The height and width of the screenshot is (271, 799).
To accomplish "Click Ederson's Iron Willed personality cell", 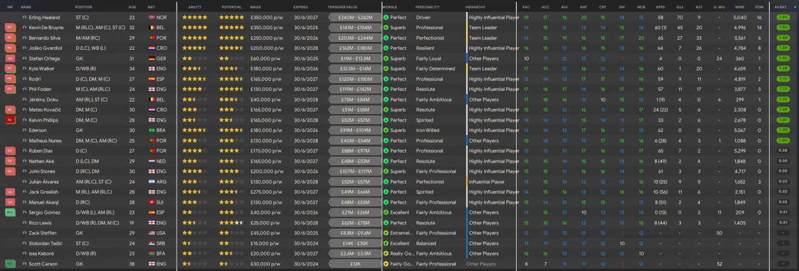I will 428,130.
